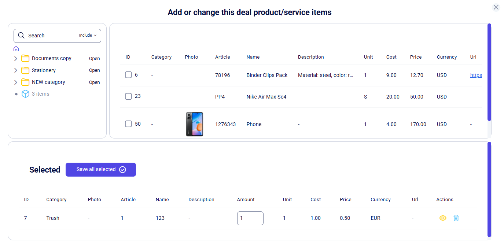504x244 pixels.
Task: Click Save all selected button
Action: click(x=101, y=170)
